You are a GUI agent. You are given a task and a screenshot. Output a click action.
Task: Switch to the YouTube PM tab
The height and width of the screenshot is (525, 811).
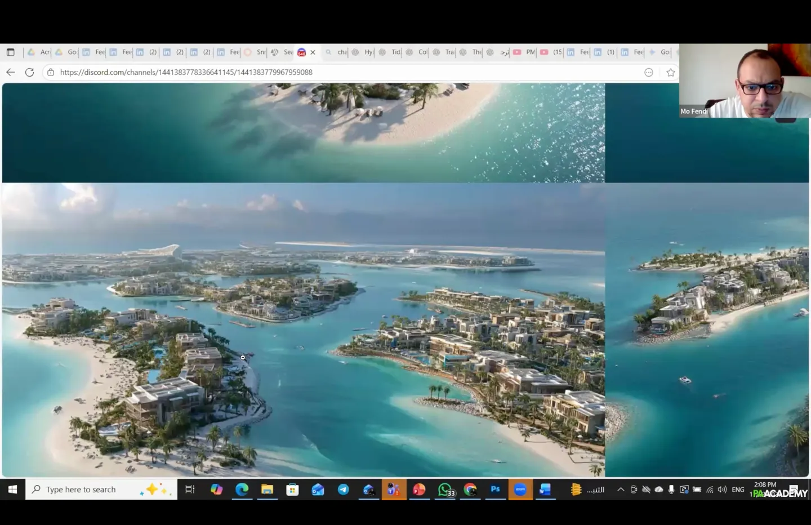click(524, 52)
